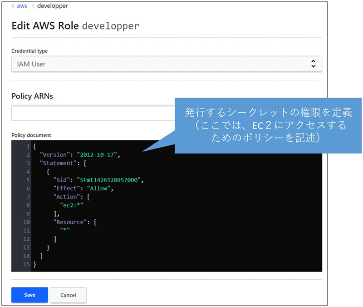Click the chevron before aws breadcrumb

click(13, 6)
